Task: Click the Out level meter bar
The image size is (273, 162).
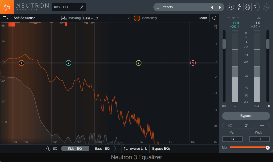Action: click(257, 66)
